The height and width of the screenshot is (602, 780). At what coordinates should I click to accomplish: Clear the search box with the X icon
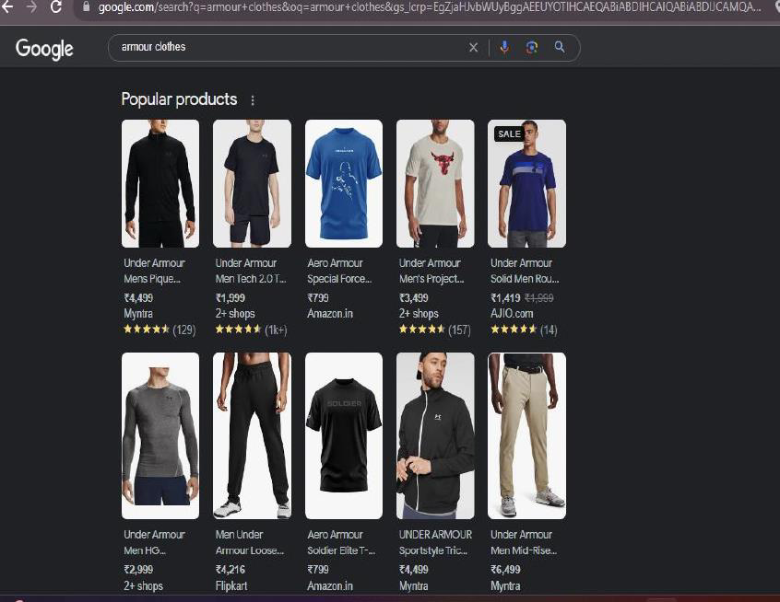[x=473, y=47]
